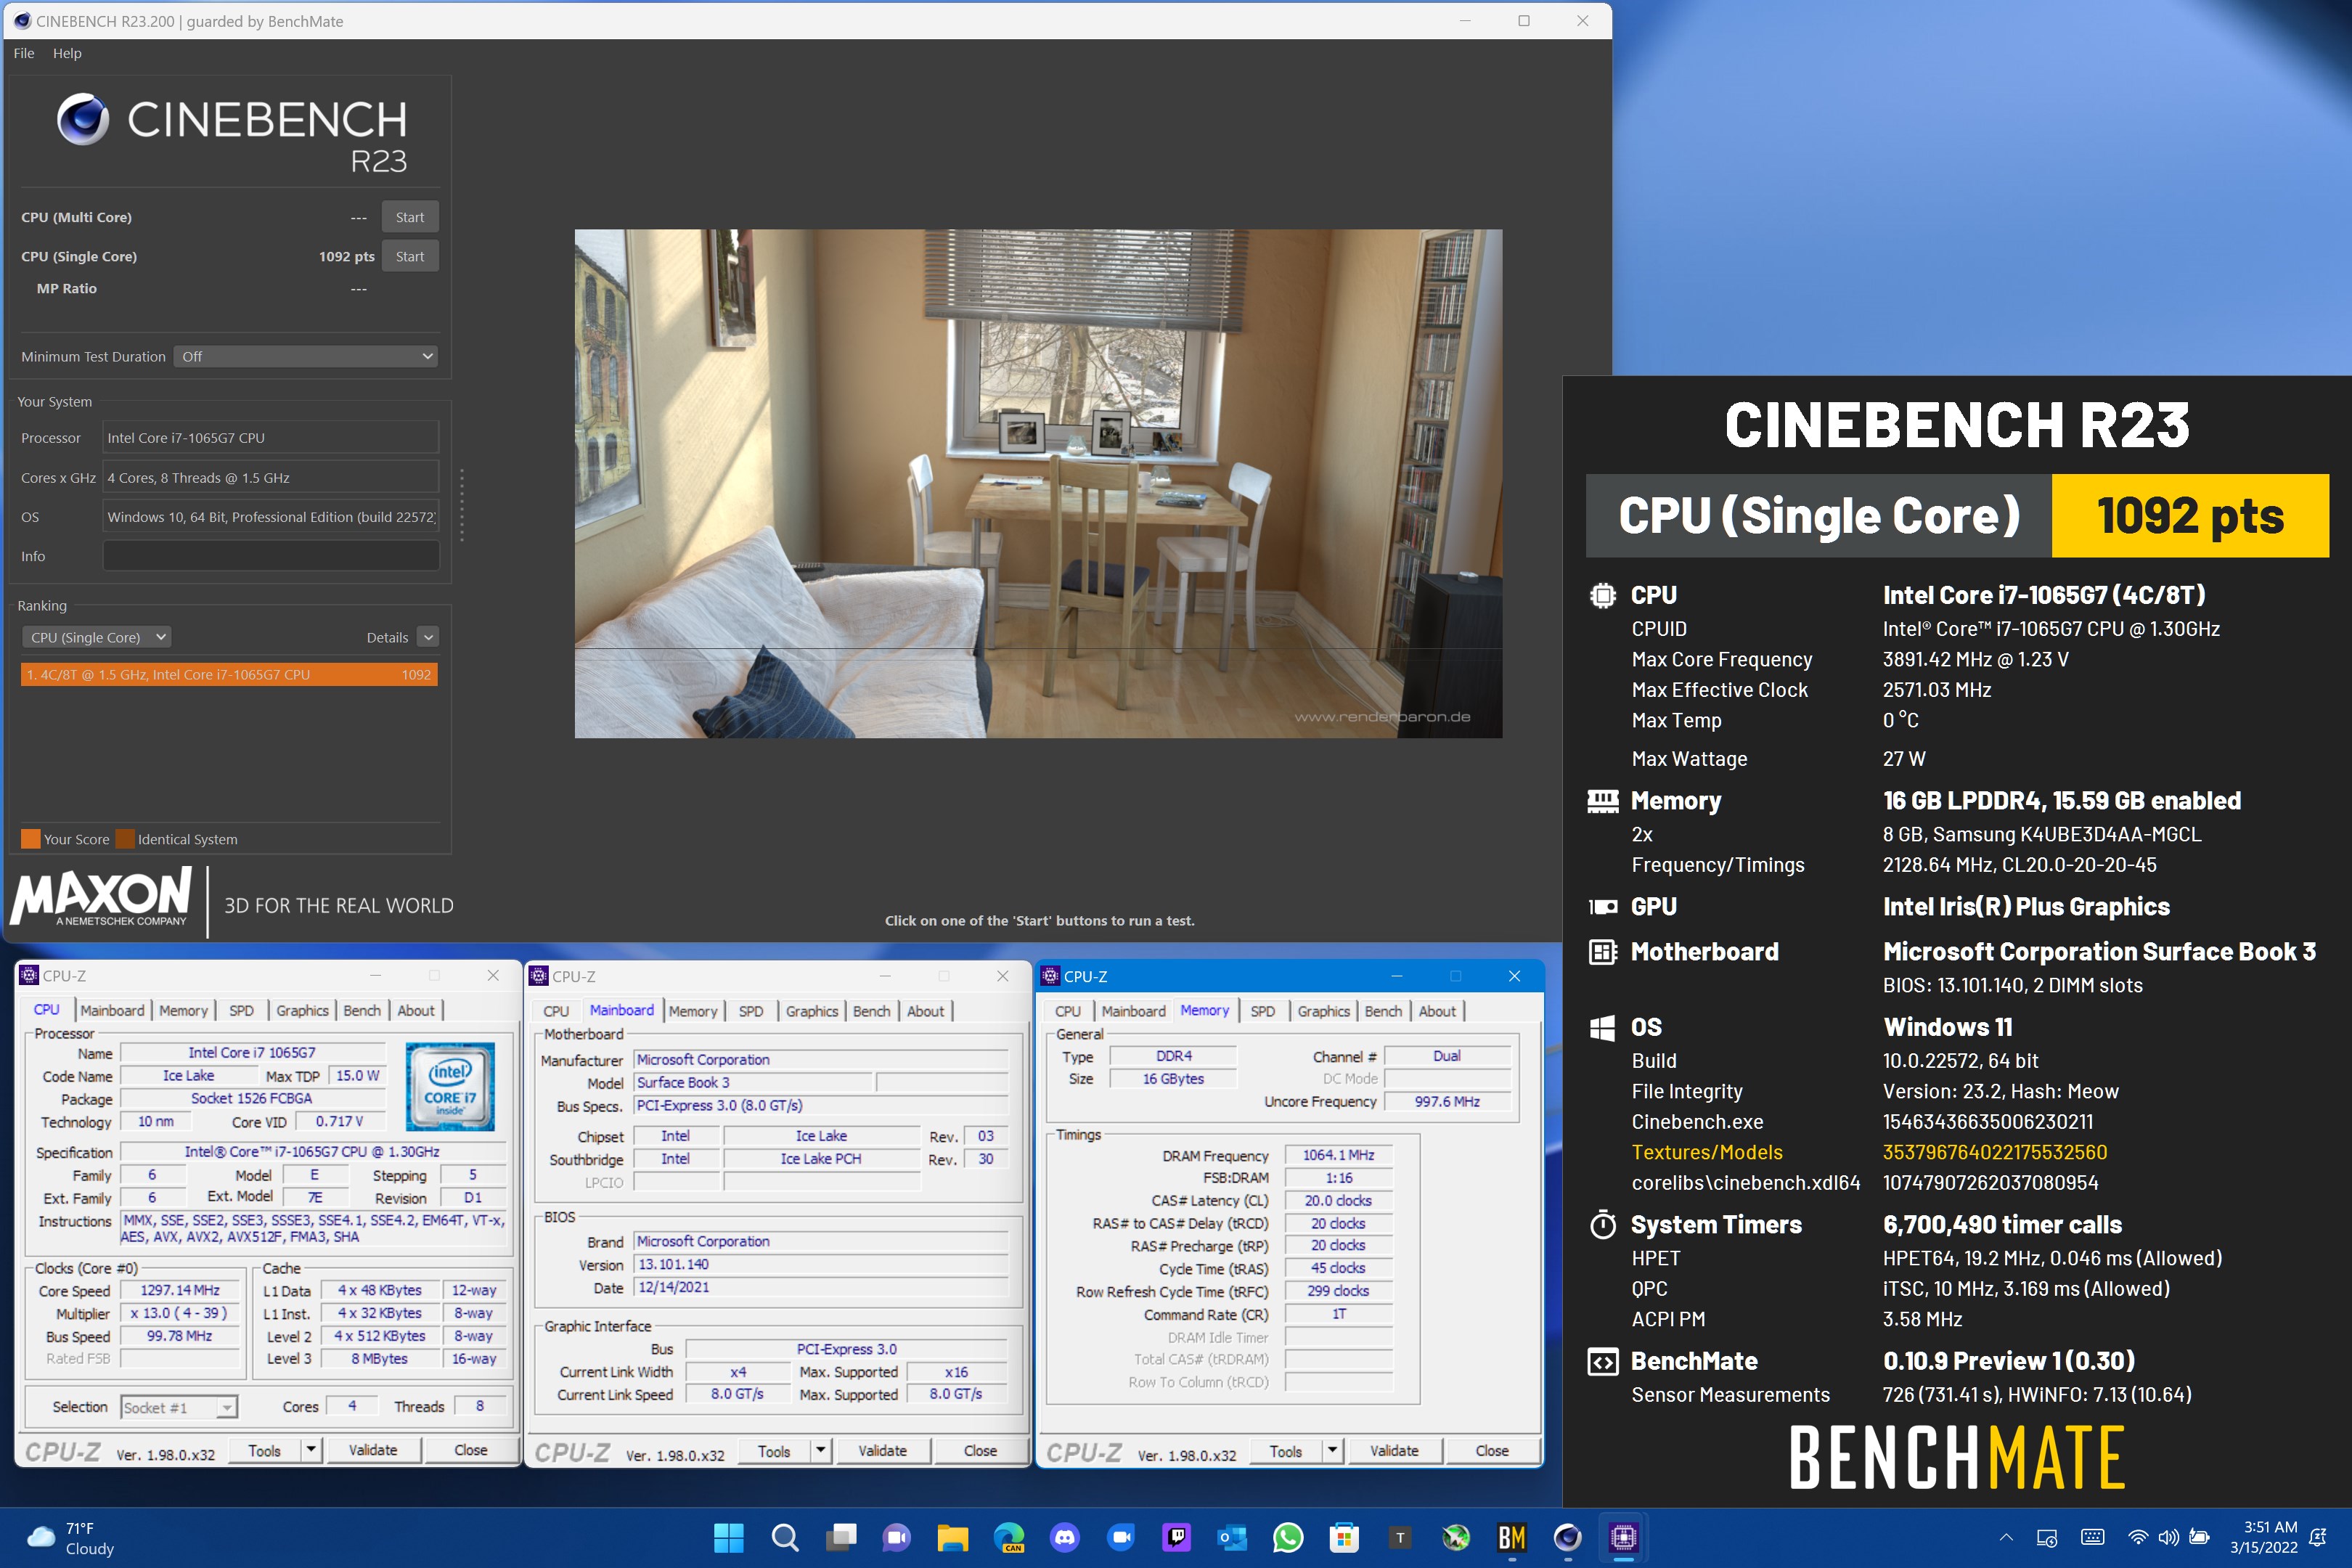The height and width of the screenshot is (1568, 2352).
Task: Open Socket #1 selection combo in CPU-Z
Action: point(179,1407)
